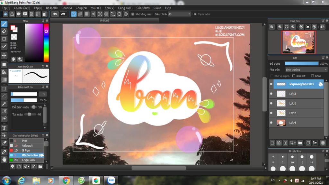The image size is (329, 185).
Task: Add a new layer in Layers panel
Action: (272, 143)
